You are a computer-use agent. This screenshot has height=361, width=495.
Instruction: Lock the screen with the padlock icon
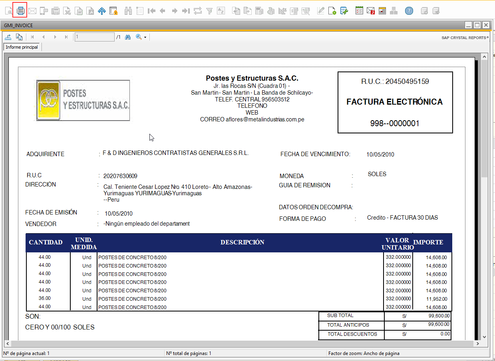click(113, 11)
